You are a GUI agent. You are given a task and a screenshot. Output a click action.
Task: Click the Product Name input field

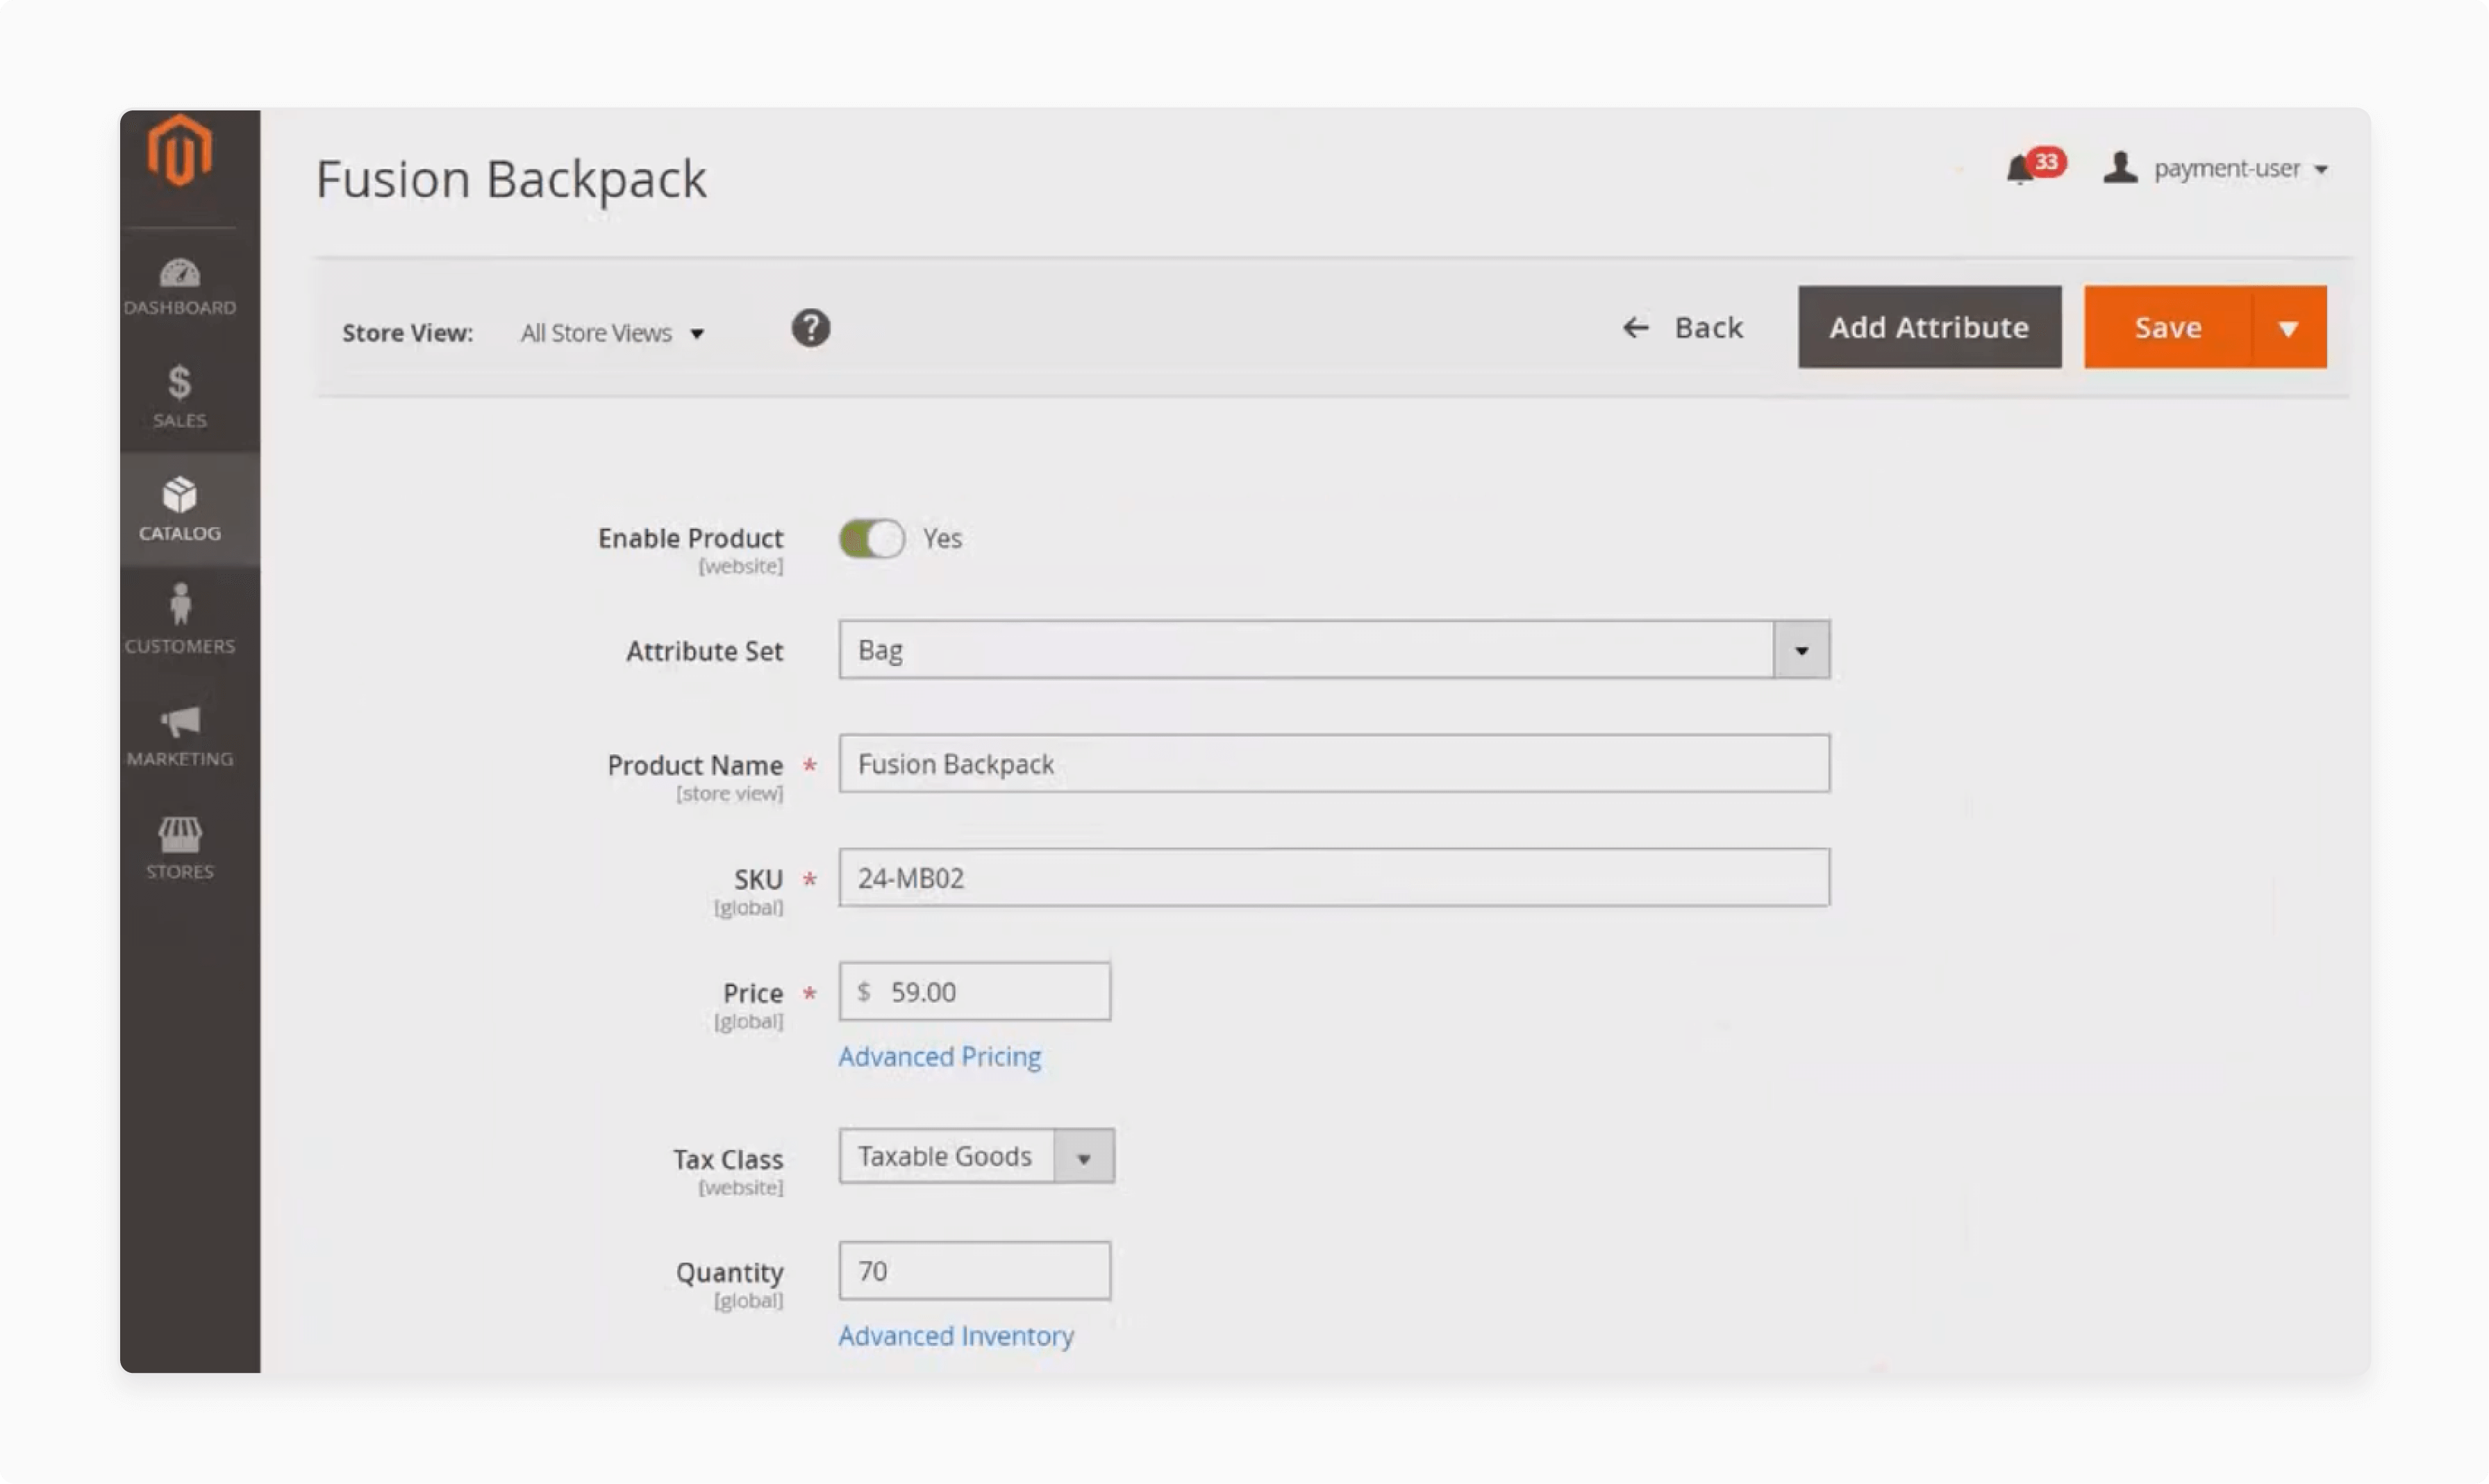pyautogui.click(x=1334, y=764)
